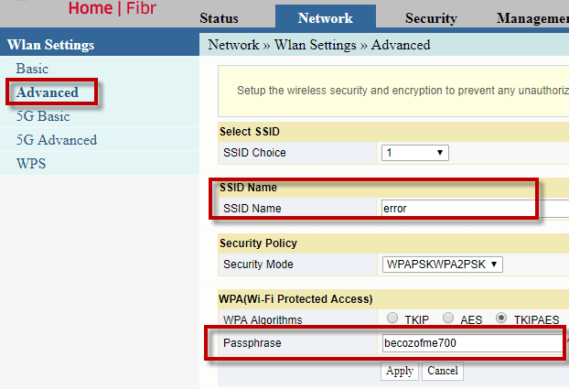Click the SSID Choice label
The image size is (569, 389).
point(254,153)
